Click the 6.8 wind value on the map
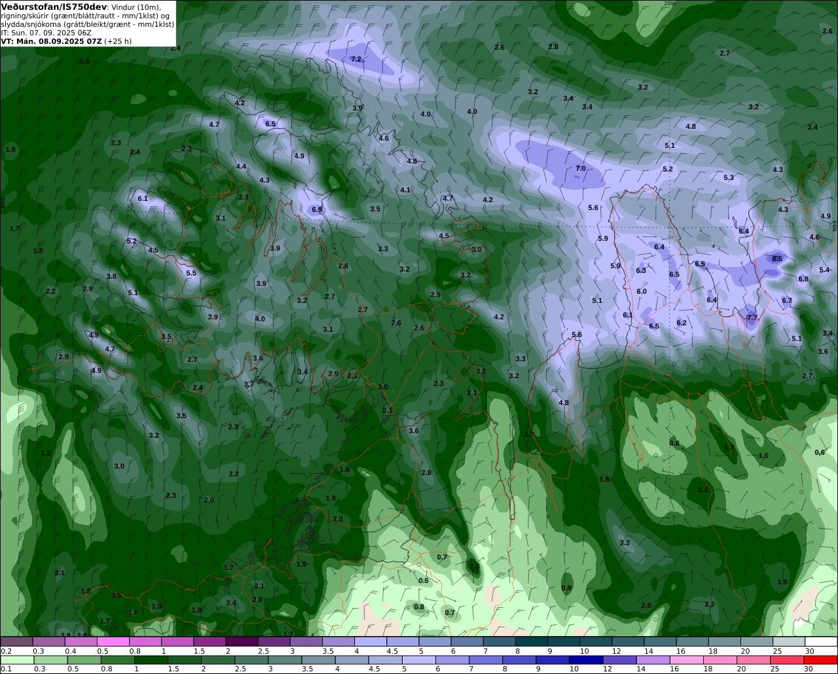The height and width of the screenshot is (674, 838). pyautogui.click(x=803, y=279)
